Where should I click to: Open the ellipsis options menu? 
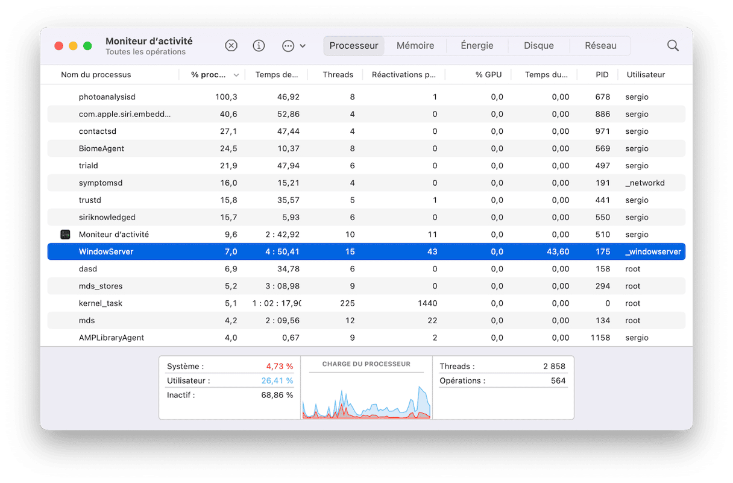point(294,46)
